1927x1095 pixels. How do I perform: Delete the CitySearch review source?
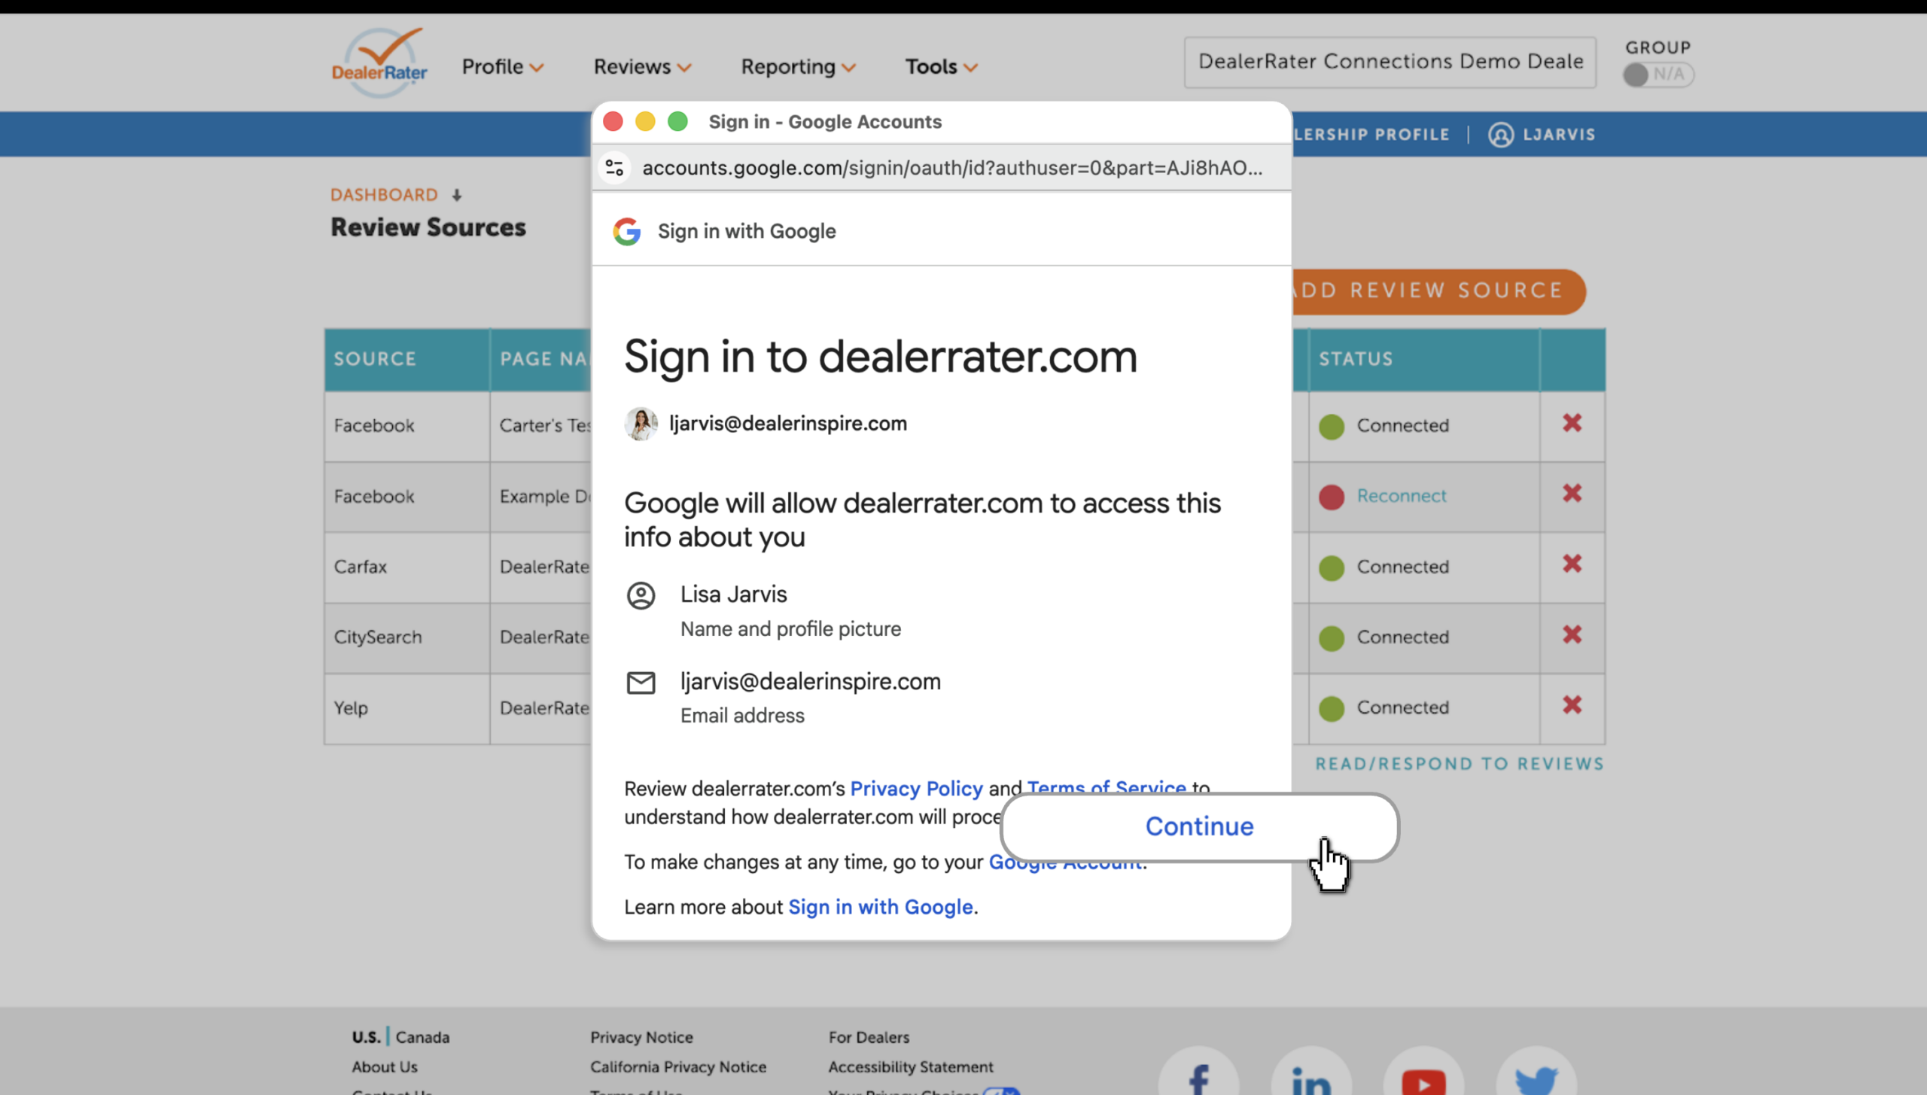coord(1572,634)
